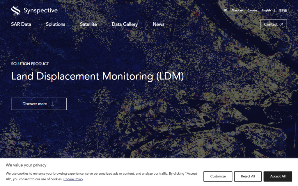298x186 pixels.
Task: Click the Synspective wordmark text
Action: 40,10
